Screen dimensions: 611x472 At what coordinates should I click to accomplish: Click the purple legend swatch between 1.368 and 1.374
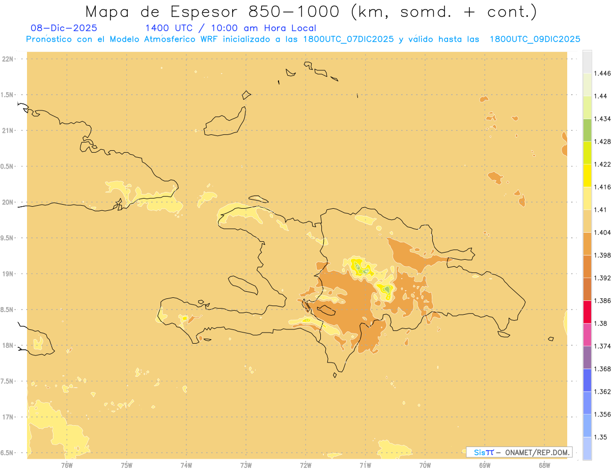587,357
